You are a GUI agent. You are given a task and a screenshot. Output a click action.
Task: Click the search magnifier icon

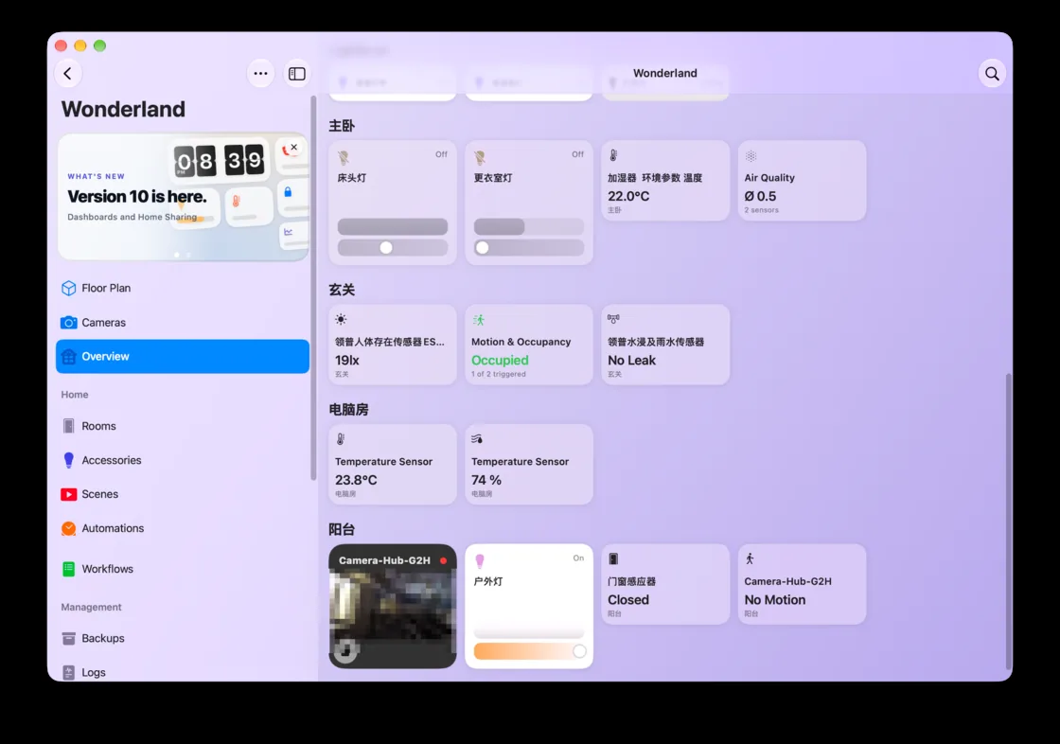[x=992, y=74]
